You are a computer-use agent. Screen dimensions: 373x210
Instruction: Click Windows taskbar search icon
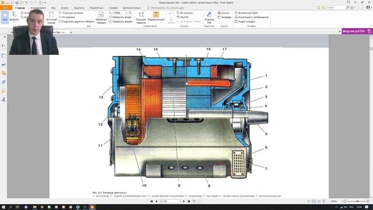point(10,207)
